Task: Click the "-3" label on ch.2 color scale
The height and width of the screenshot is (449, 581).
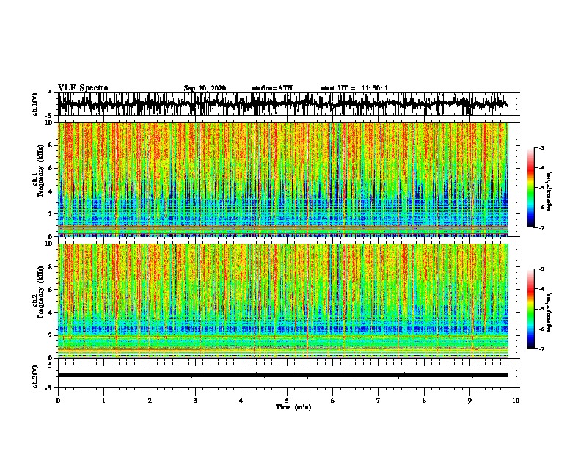Action: pyautogui.click(x=541, y=269)
